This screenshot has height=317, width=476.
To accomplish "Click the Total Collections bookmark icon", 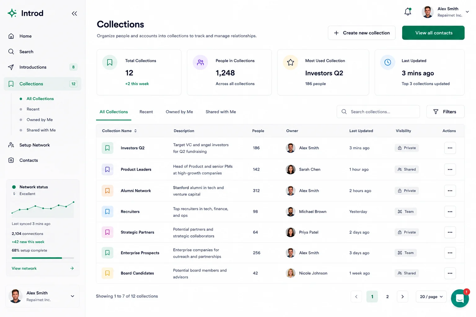I will (110, 62).
